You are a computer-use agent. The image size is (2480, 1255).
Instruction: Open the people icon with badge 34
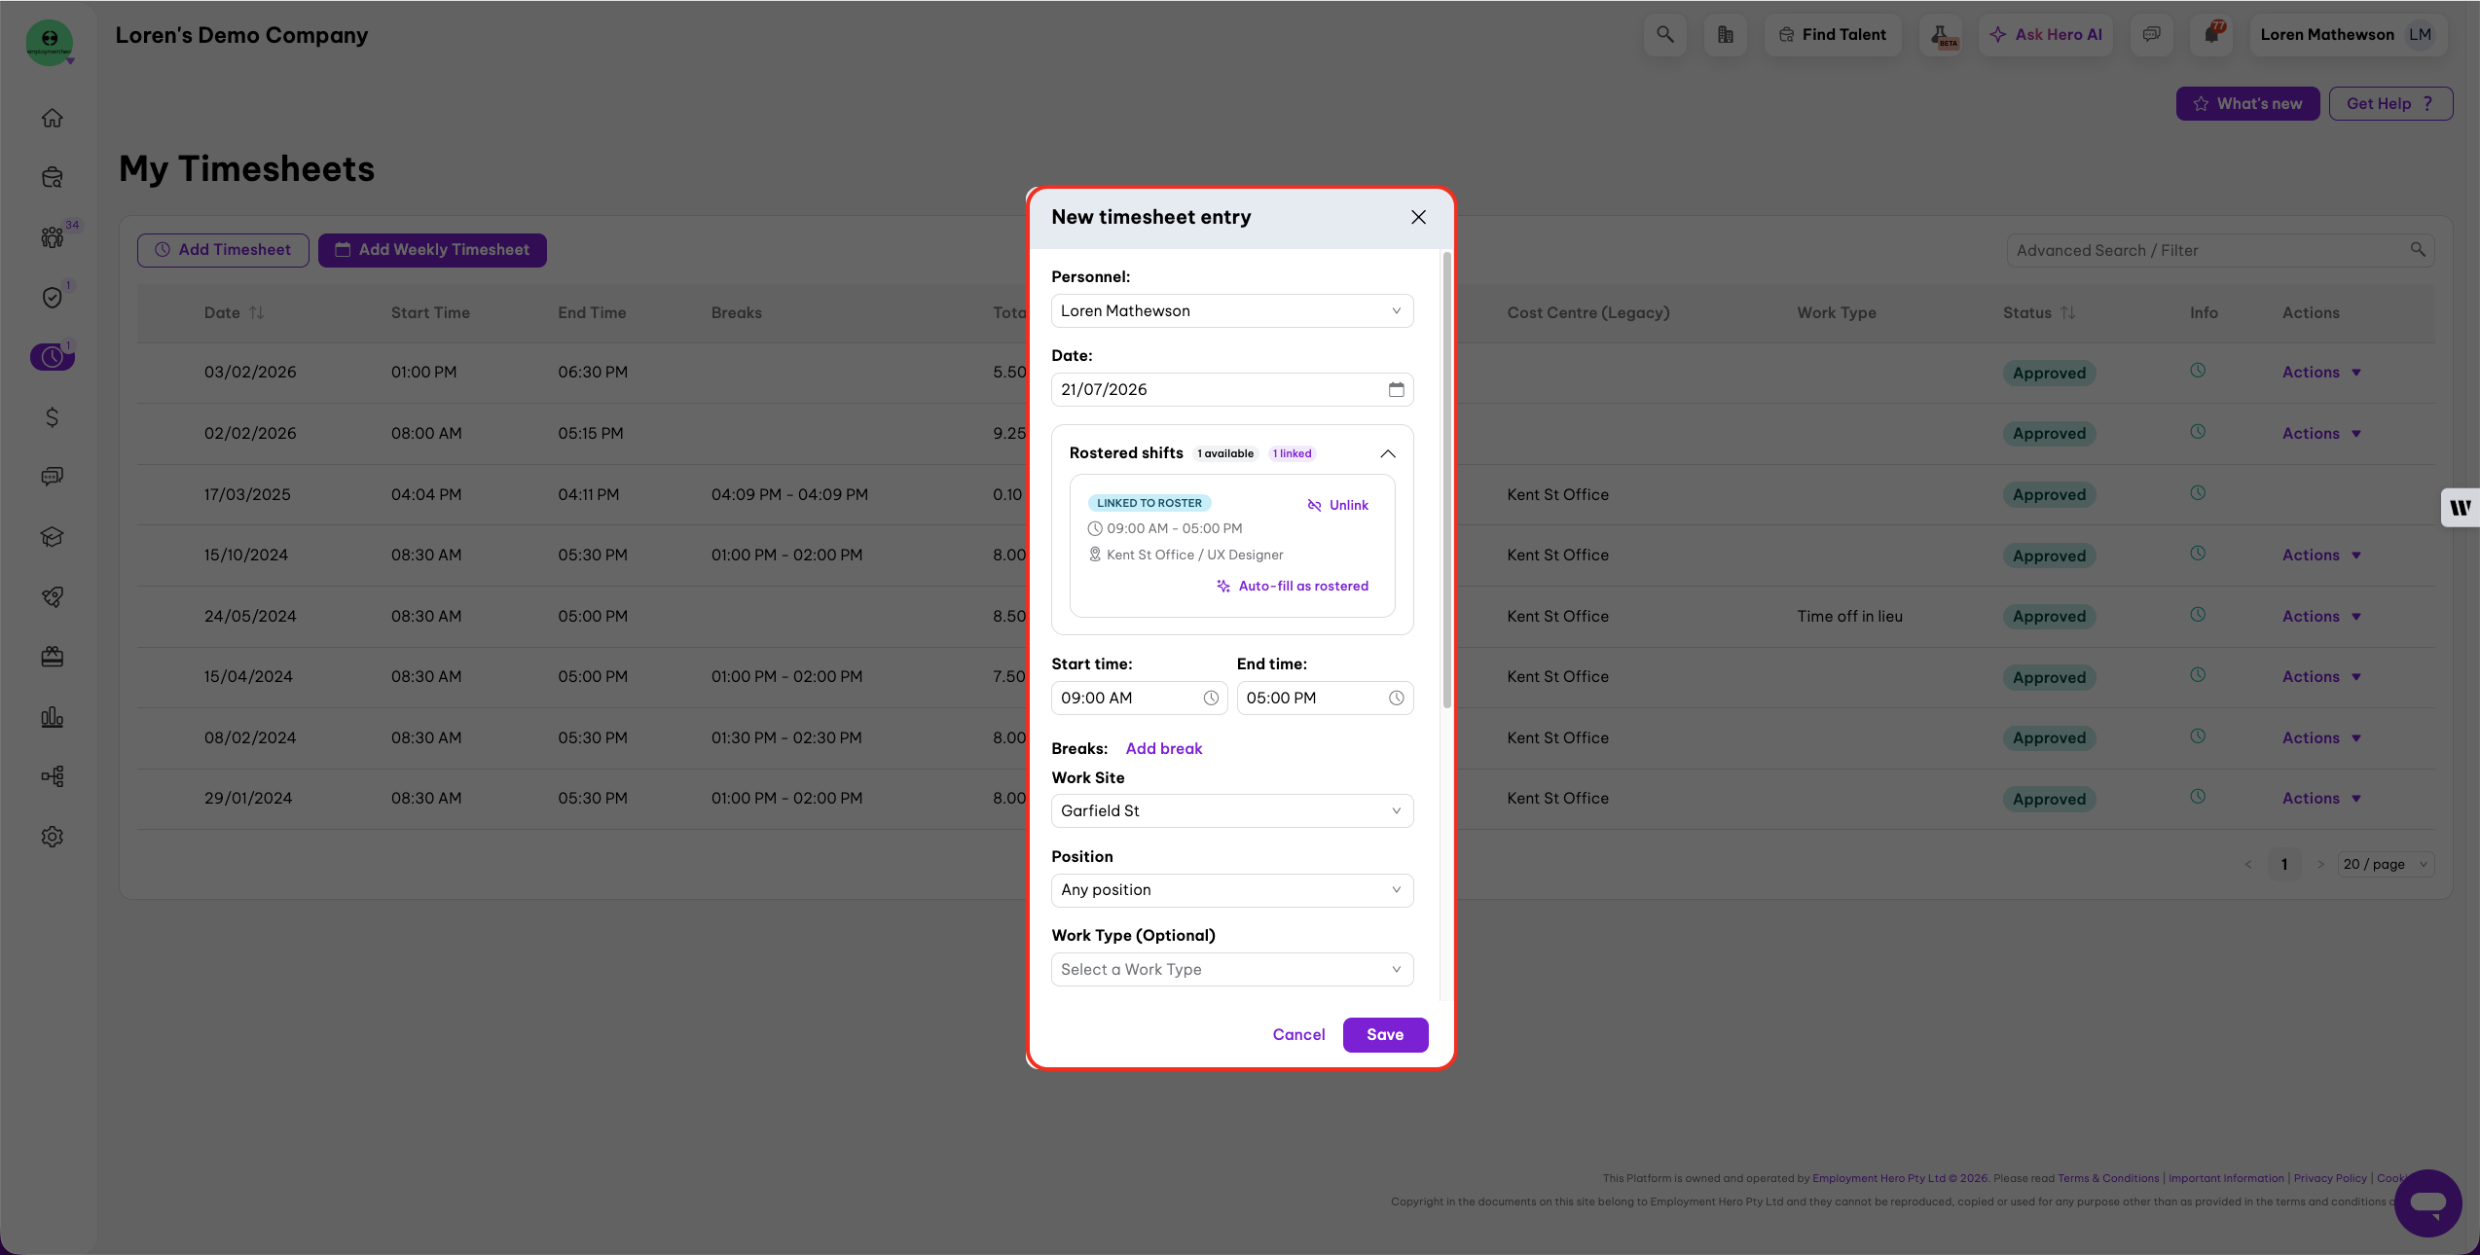pyautogui.click(x=53, y=237)
